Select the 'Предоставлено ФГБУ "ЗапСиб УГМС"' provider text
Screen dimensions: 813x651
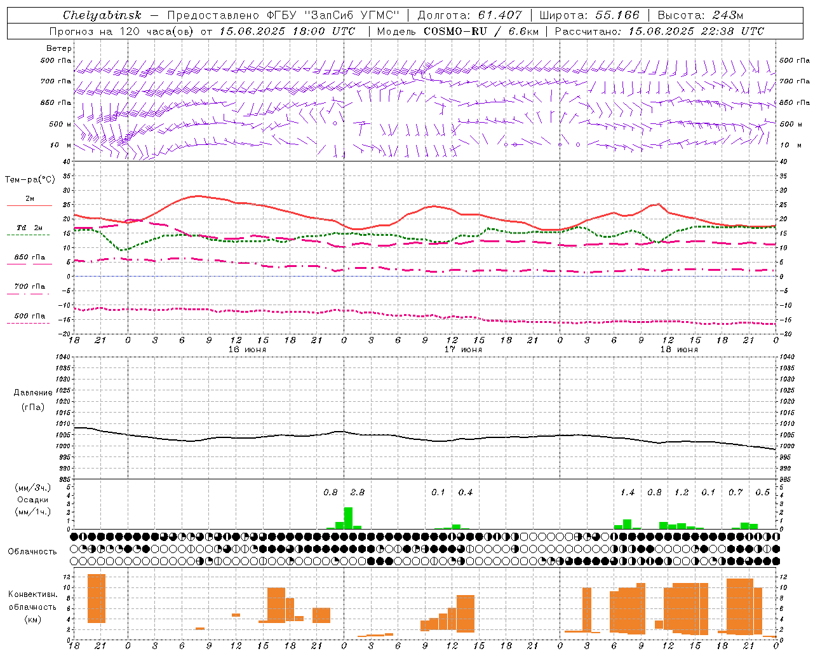pos(283,15)
